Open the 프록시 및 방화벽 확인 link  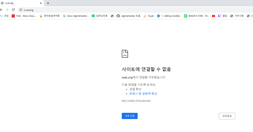[x=143, y=94]
